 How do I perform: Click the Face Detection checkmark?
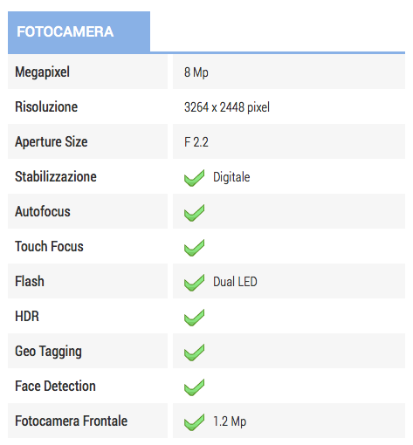(194, 387)
